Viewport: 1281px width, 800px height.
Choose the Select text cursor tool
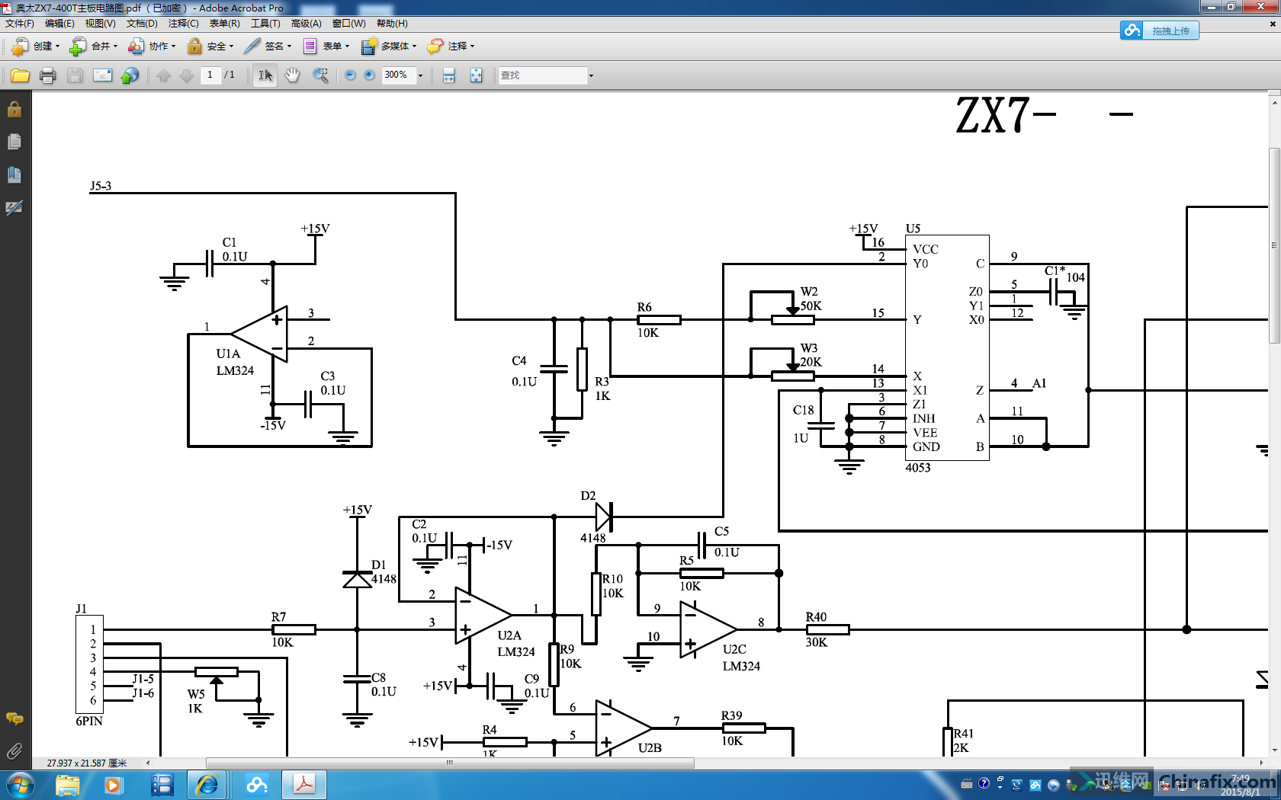[x=265, y=75]
